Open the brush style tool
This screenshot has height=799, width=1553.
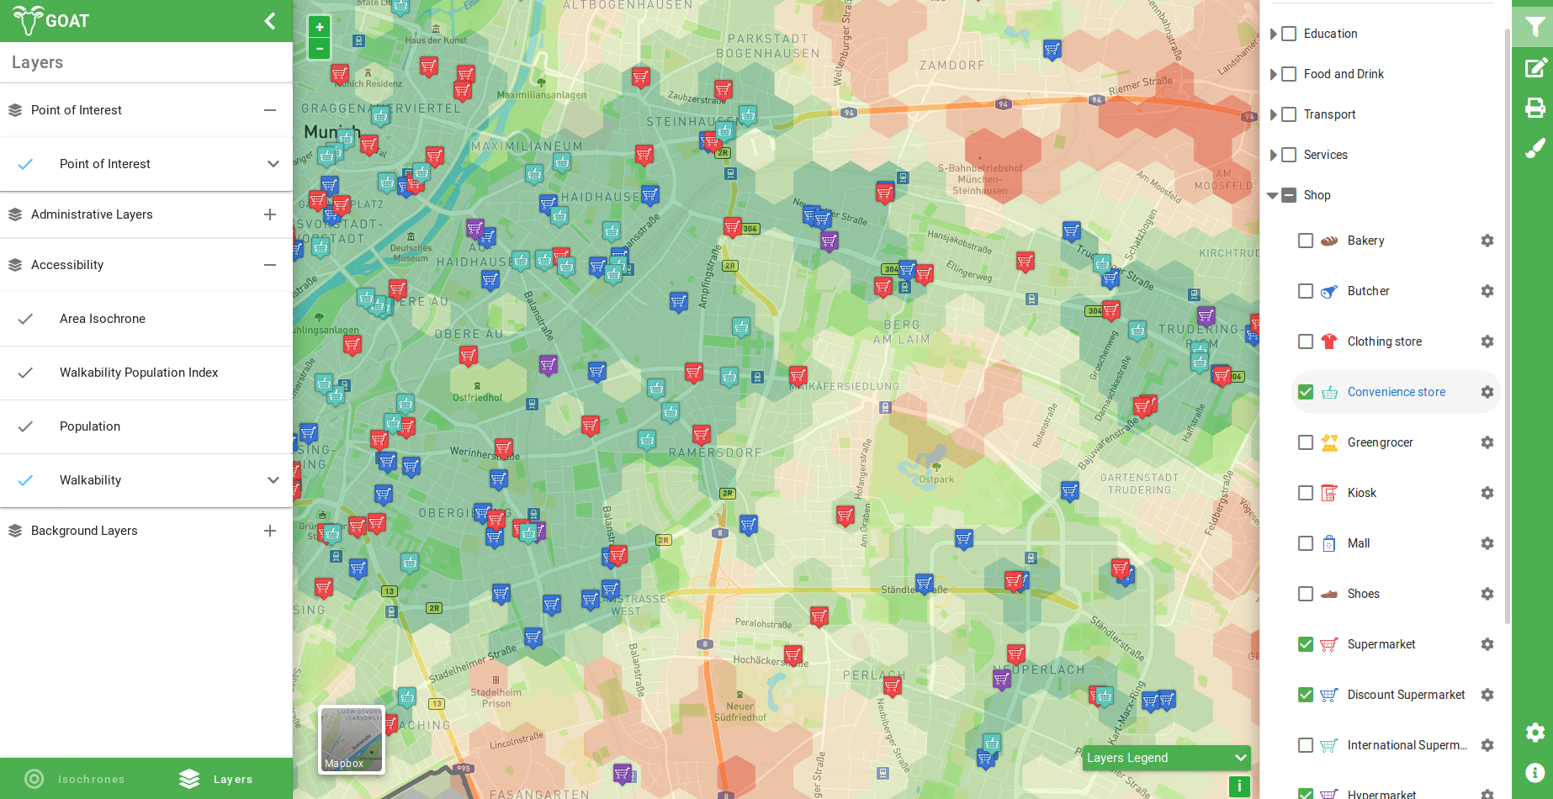tap(1534, 148)
